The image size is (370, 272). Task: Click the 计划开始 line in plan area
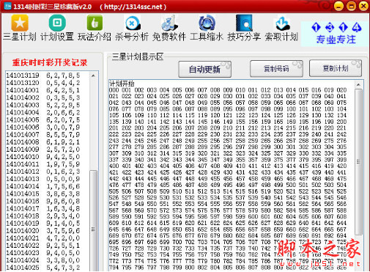coord(122,84)
